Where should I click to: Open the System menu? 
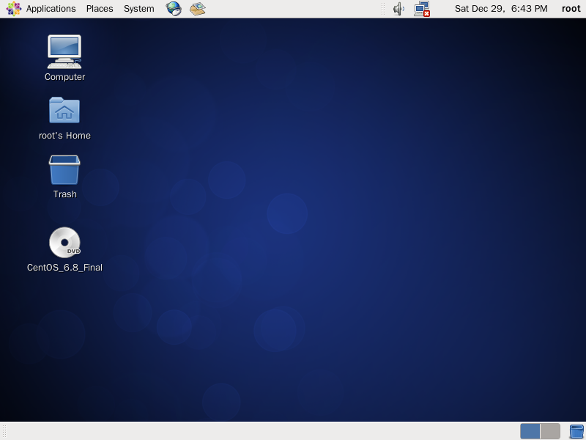tap(138, 9)
